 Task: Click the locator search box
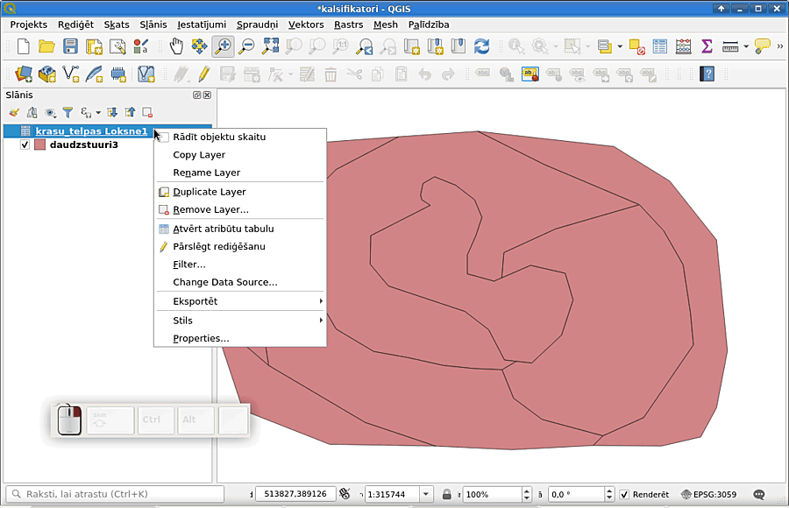[115, 494]
